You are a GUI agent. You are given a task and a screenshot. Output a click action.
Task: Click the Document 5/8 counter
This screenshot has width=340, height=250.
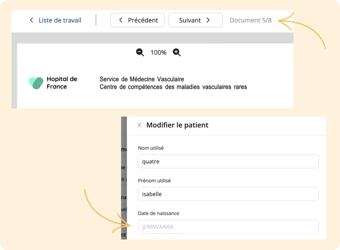coord(250,20)
